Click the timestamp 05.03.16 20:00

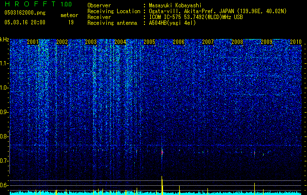point(25,22)
